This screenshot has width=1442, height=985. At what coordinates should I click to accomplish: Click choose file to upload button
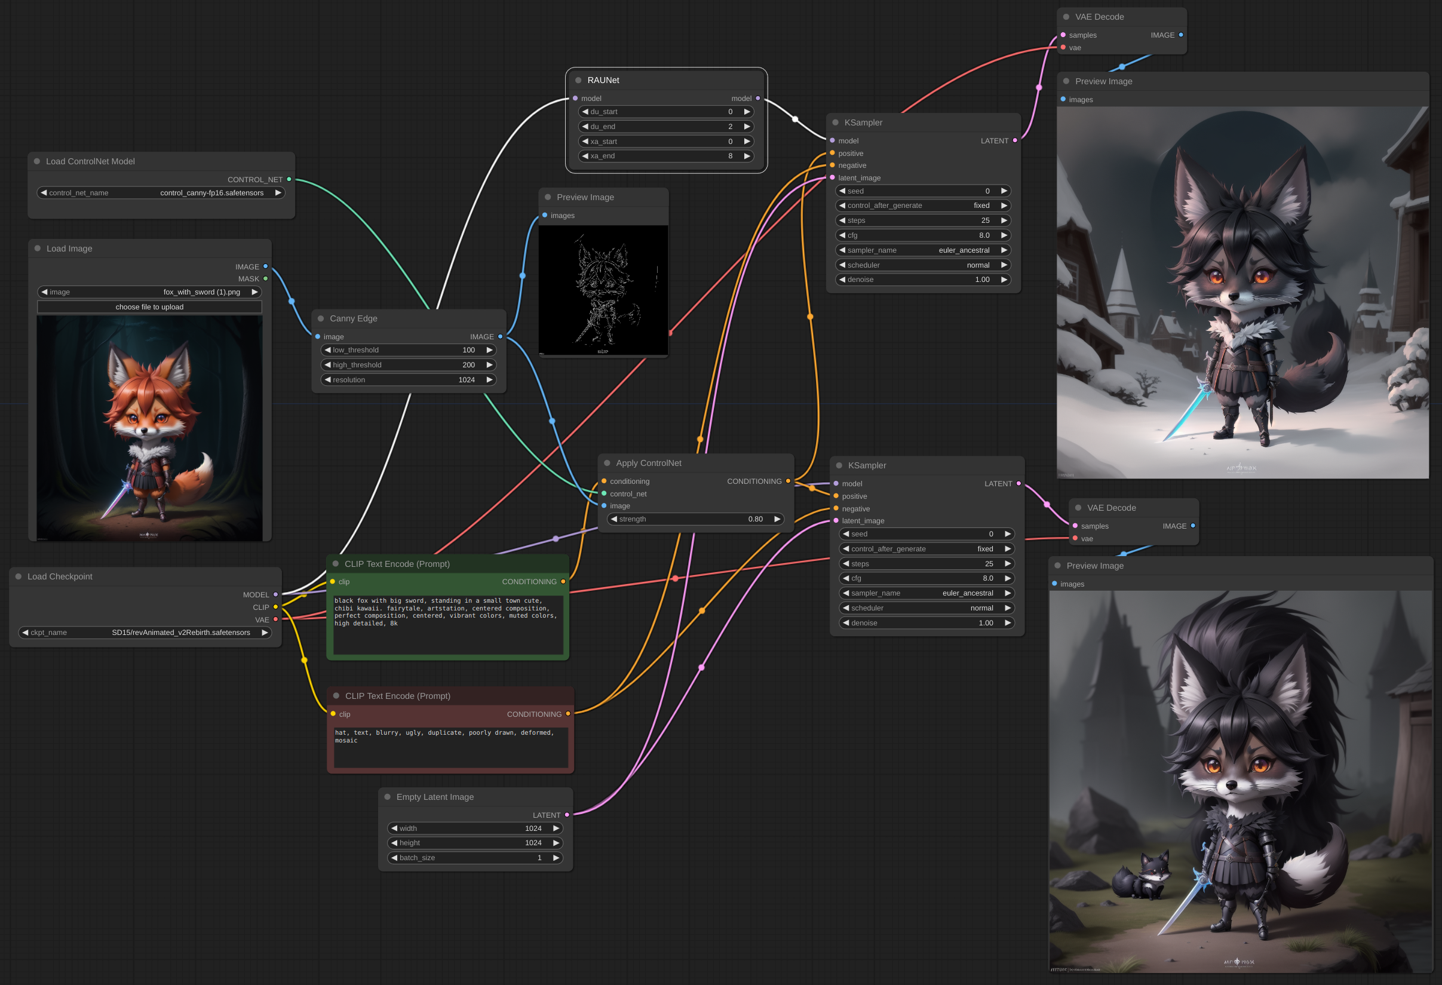click(149, 307)
